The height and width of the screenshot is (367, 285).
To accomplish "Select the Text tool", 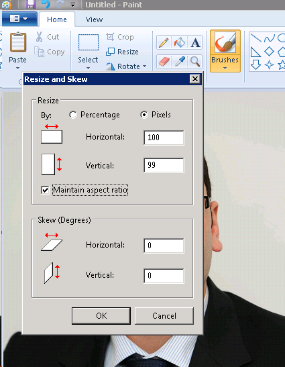I will (x=195, y=43).
